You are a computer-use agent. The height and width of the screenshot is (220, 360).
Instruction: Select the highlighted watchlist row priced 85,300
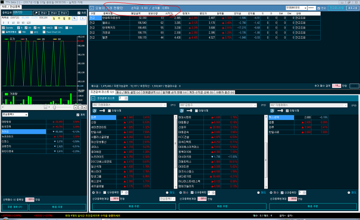[x=41, y=131]
